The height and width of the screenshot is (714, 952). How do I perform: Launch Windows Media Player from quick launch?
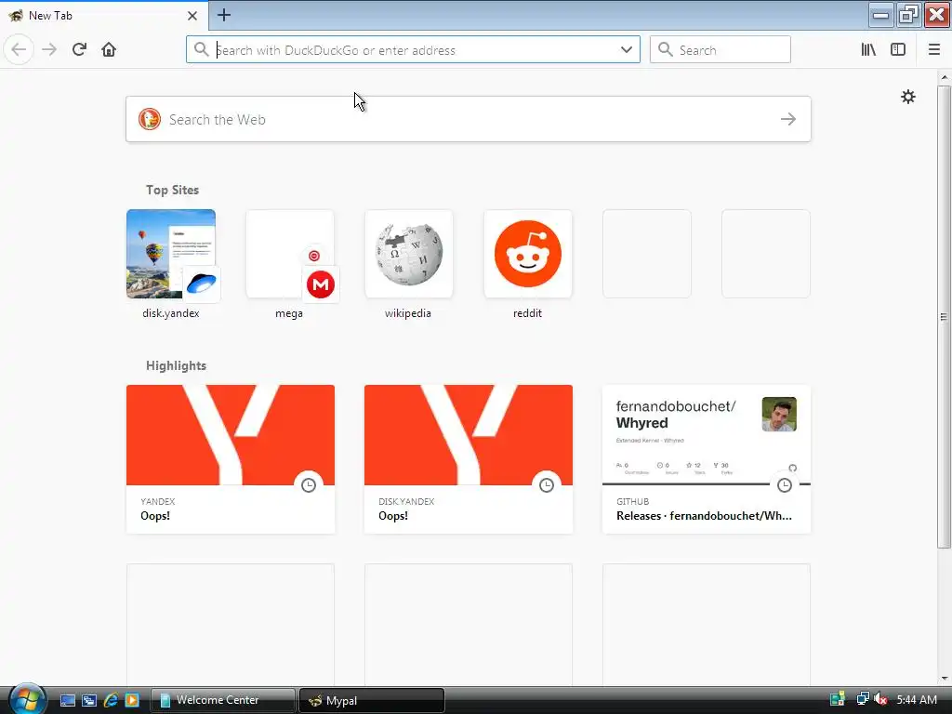click(132, 700)
